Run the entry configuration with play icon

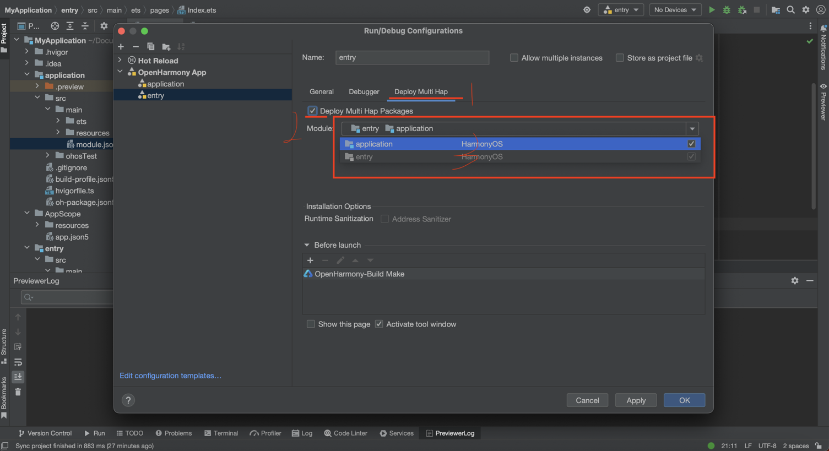pyautogui.click(x=712, y=10)
